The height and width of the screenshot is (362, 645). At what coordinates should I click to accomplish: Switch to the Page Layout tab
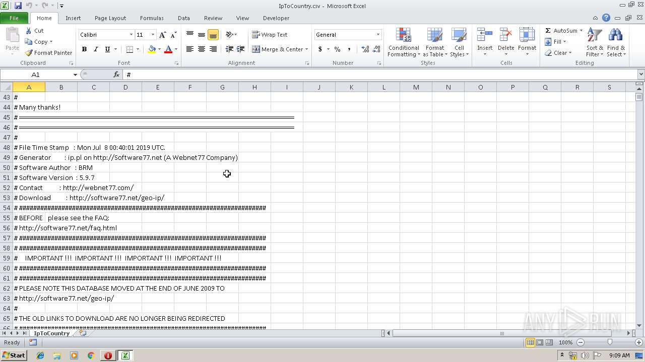click(x=110, y=18)
